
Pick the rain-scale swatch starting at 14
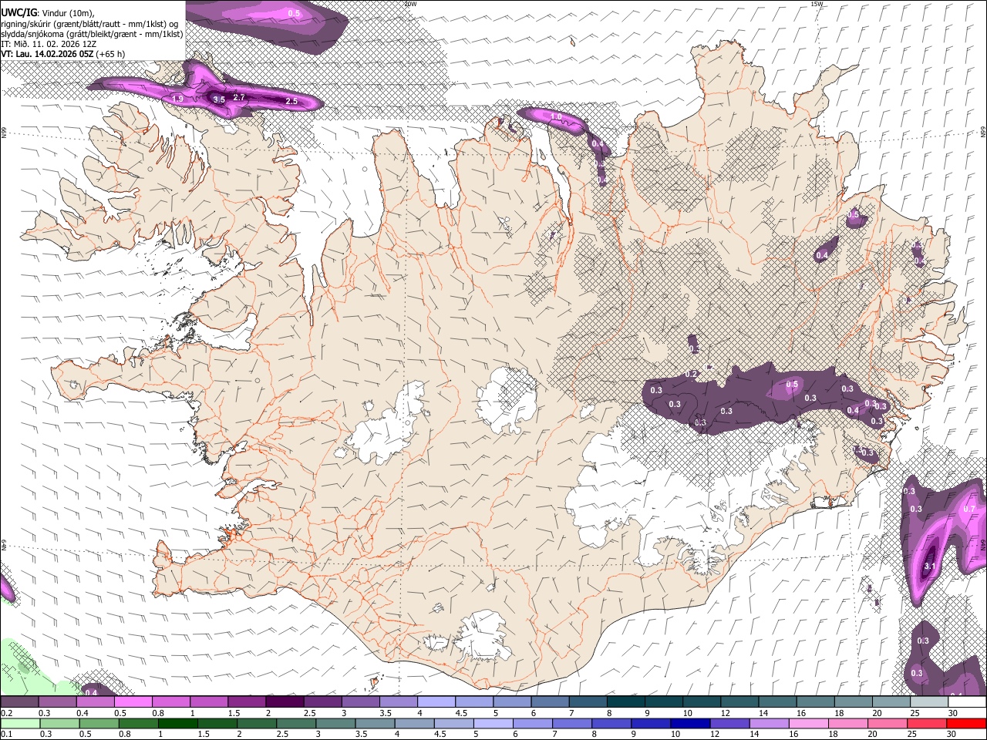click(x=770, y=724)
